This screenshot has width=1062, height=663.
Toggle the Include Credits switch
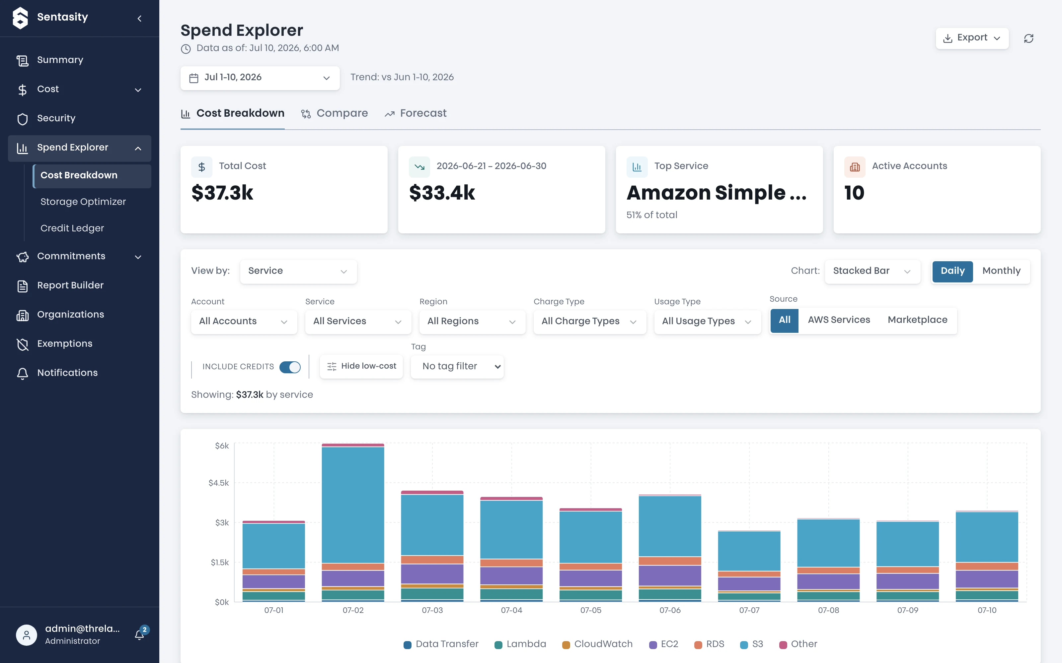click(x=290, y=367)
